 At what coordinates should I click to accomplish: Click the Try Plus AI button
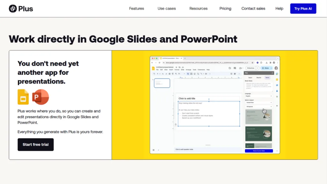303,9
